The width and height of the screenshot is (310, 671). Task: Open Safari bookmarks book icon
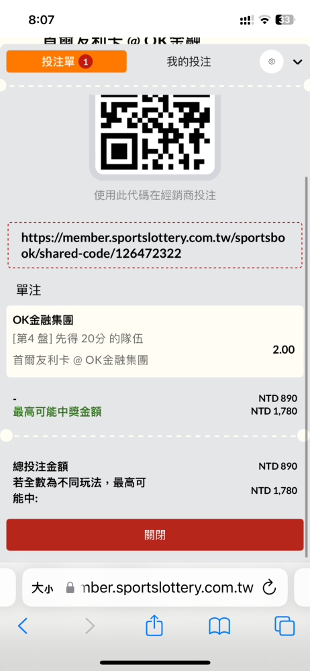tap(219, 626)
